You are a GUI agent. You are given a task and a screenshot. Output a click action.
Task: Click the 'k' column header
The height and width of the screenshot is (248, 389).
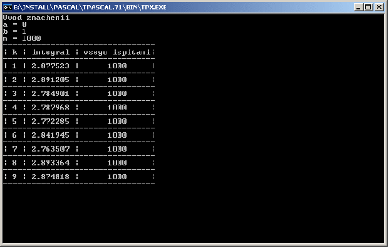tap(14, 52)
